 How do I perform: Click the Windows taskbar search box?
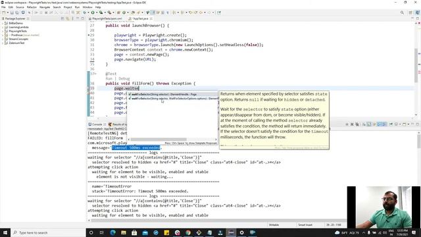(48, 232)
